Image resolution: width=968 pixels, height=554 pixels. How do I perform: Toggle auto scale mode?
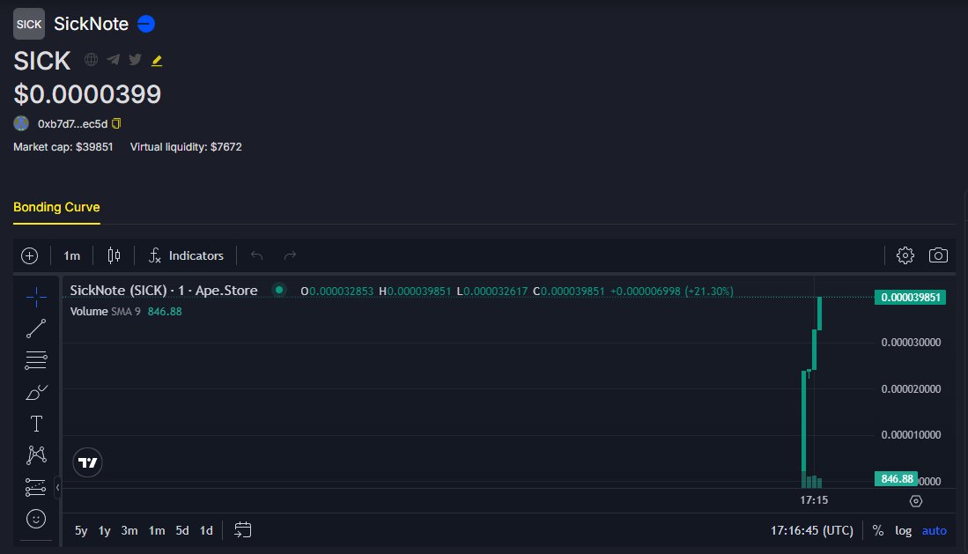click(934, 530)
